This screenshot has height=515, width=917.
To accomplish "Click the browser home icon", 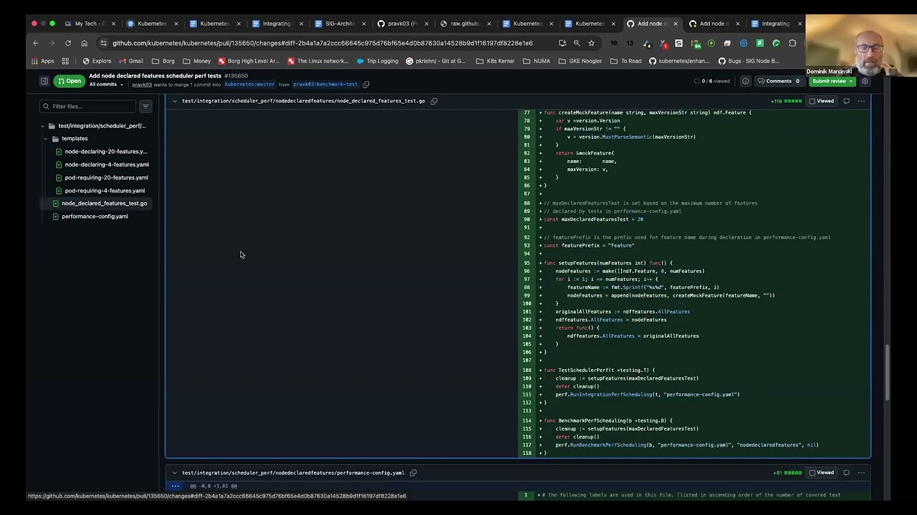I will tap(84, 43).
